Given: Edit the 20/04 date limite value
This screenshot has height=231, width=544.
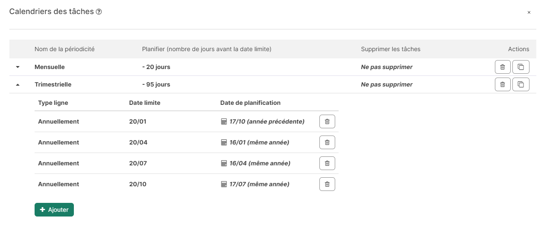Looking at the screenshot, I should click(x=138, y=142).
